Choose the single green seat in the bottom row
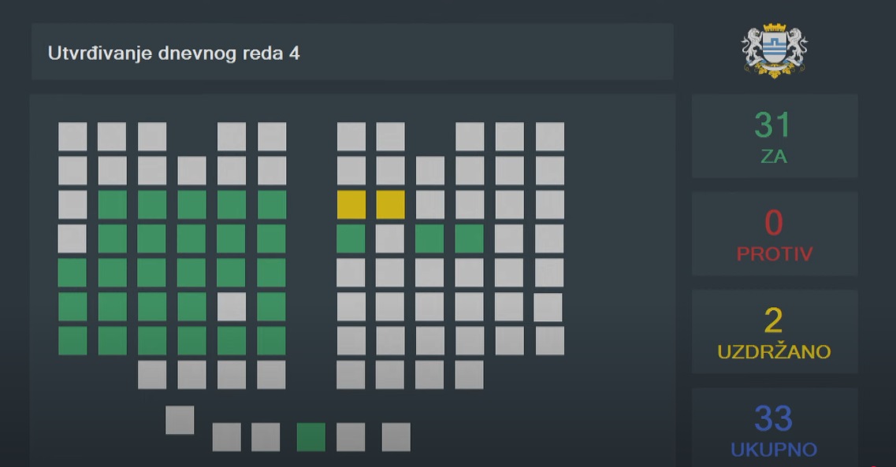896x467 pixels. click(310, 437)
